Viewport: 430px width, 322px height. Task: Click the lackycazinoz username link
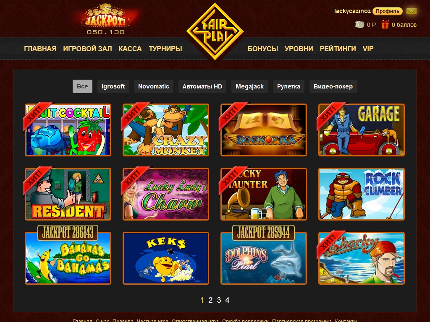point(352,11)
